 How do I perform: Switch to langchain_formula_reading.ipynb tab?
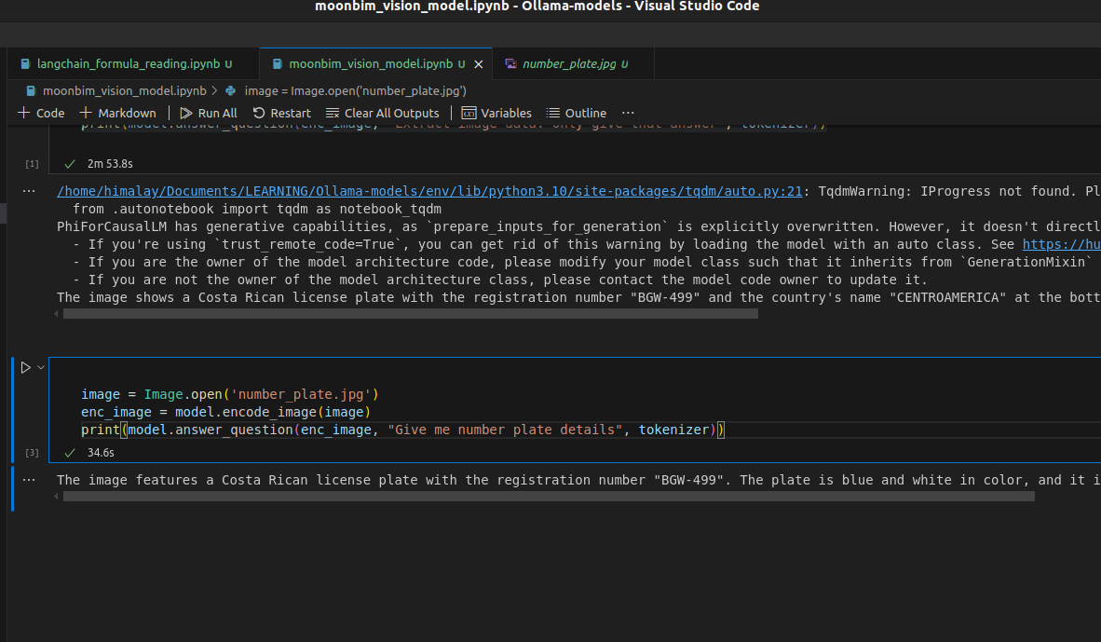click(128, 64)
